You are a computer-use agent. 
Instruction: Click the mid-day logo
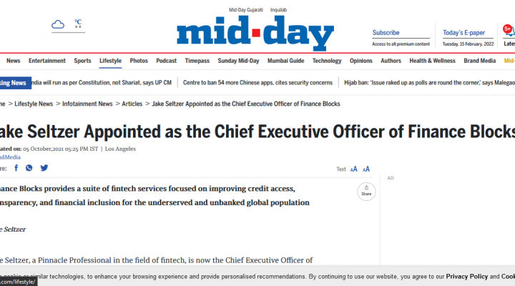click(x=255, y=33)
